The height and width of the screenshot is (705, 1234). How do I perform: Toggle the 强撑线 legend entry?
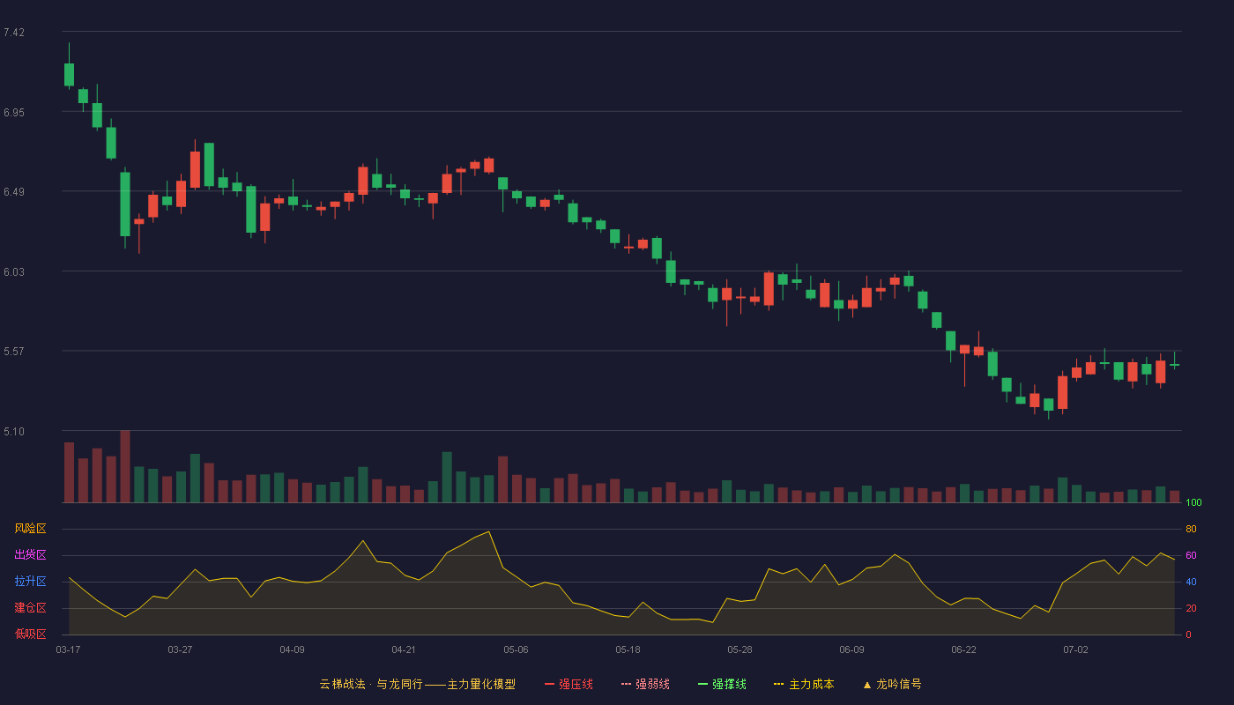coord(722,684)
